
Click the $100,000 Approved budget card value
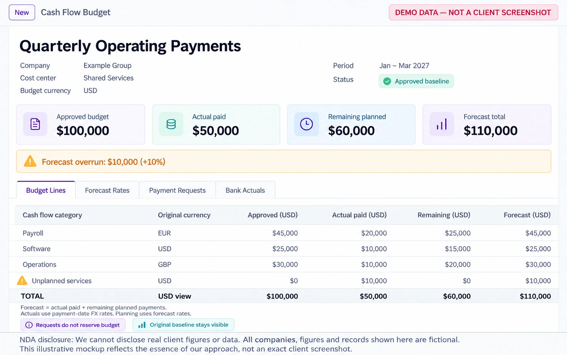pyautogui.click(x=83, y=131)
